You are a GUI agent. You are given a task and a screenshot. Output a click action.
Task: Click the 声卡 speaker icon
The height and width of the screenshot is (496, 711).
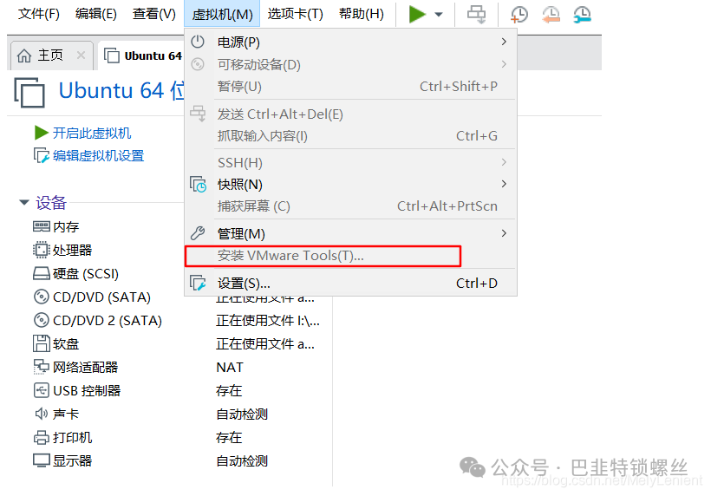(42, 414)
